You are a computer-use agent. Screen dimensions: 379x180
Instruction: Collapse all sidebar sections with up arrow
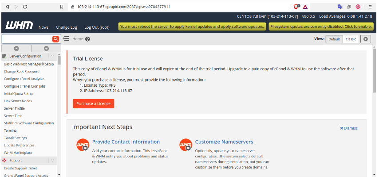16,49
